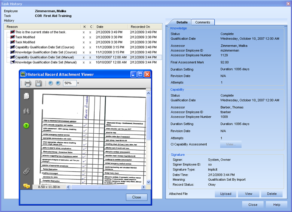
Task: Close the Task History window with X
Action: pos(288,4)
